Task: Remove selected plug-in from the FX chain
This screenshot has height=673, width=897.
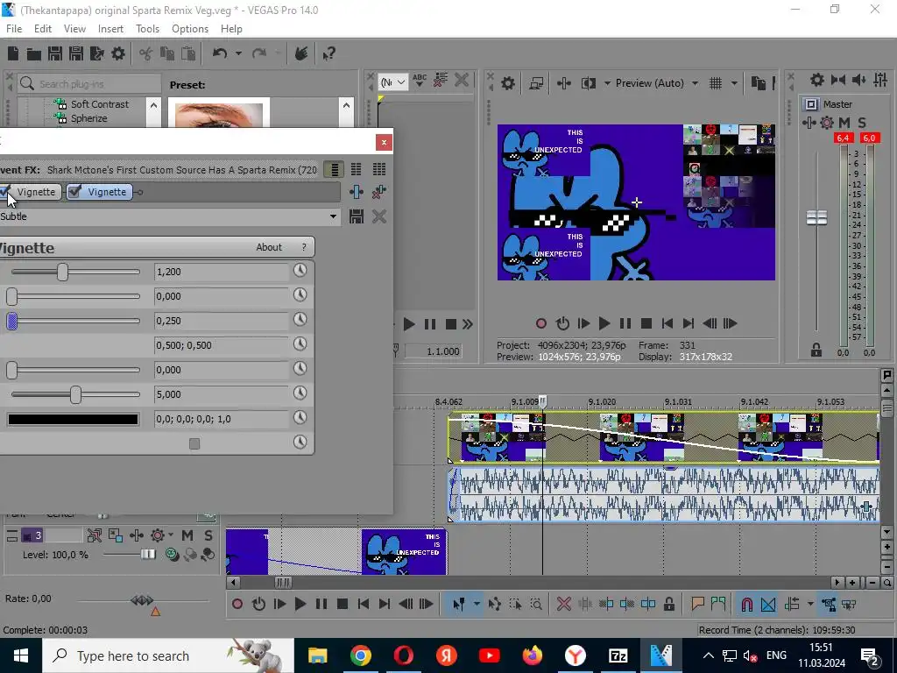Action: point(378,192)
